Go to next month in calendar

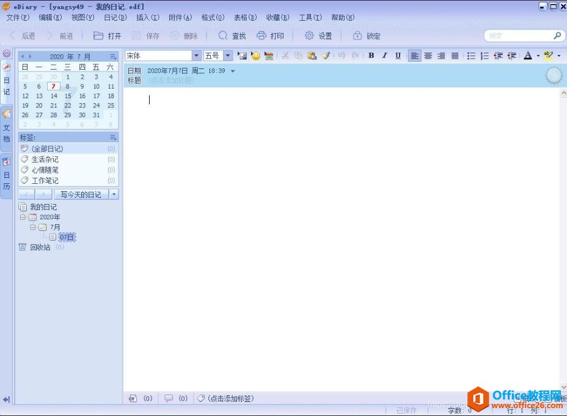pos(30,56)
